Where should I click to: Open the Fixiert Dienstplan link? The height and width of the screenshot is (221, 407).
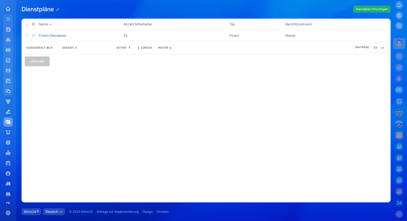click(x=52, y=36)
